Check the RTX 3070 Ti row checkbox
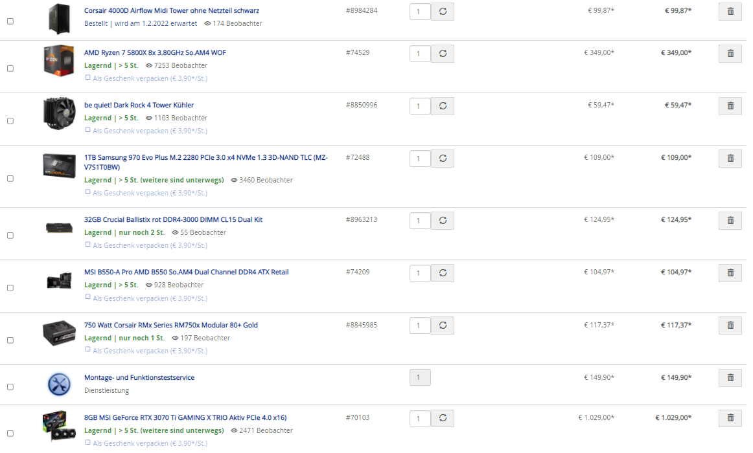 point(10,434)
